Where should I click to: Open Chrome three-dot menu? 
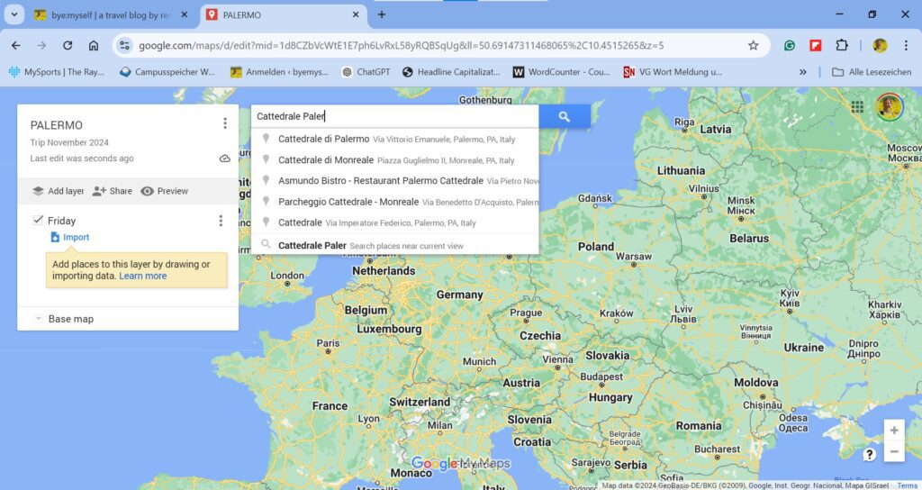click(x=906, y=45)
